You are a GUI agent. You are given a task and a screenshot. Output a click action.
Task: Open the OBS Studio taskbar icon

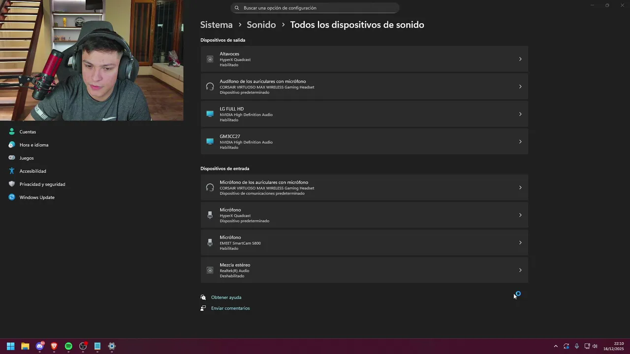pyautogui.click(x=83, y=346)
